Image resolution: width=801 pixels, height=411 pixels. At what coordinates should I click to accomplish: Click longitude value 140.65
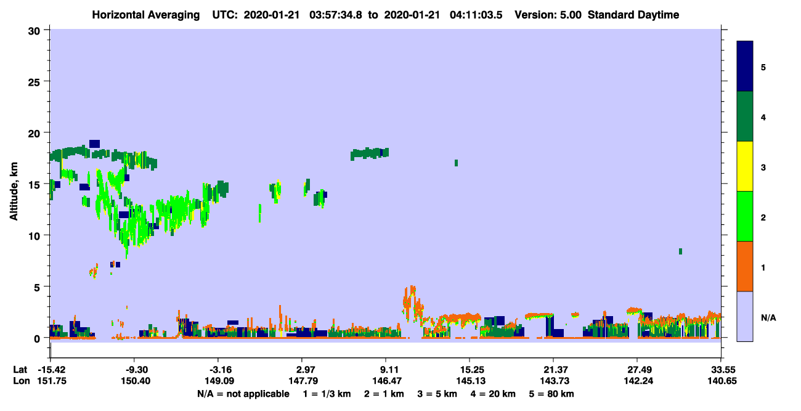coord(721,381)
